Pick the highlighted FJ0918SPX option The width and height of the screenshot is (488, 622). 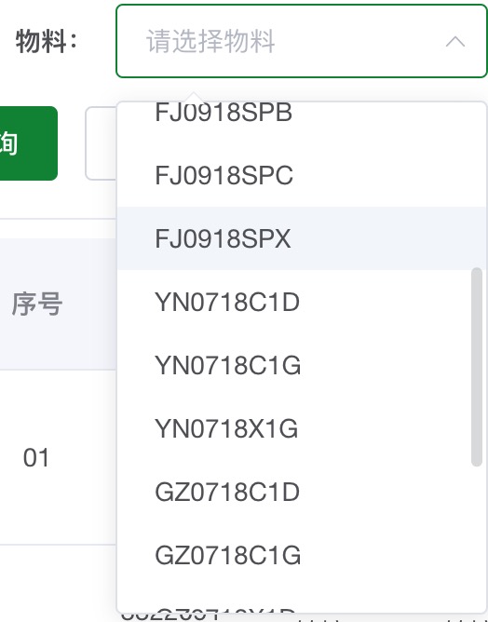[x=302, y=238]
